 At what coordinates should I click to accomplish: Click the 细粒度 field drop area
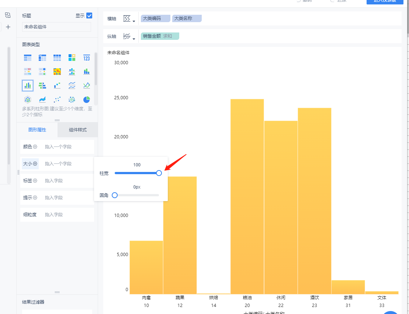pos(69,214)
